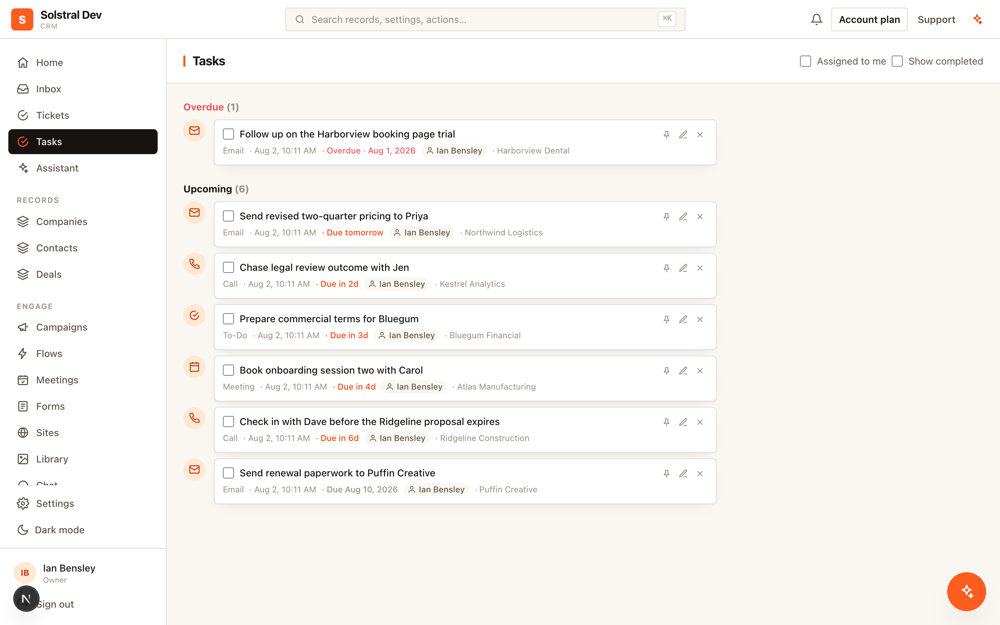Open Campaigns under Engage
The image size is (1000, 625).
83,327
